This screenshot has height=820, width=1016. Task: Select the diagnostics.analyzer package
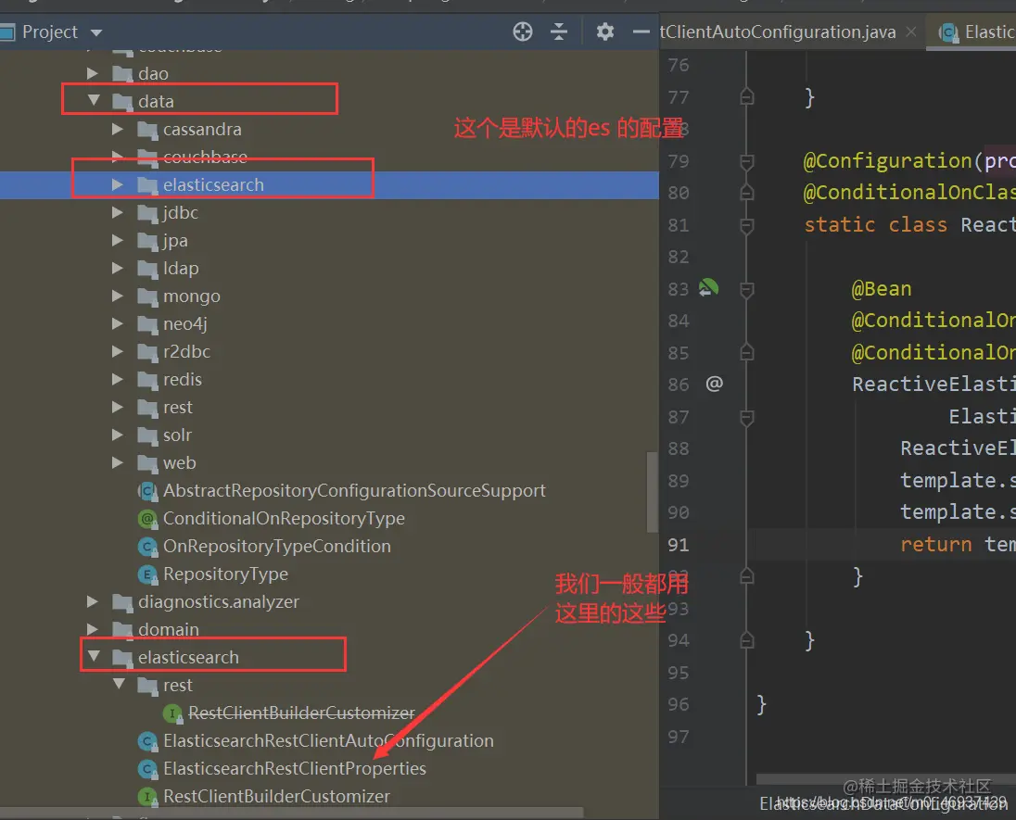(x=219, y=601)
